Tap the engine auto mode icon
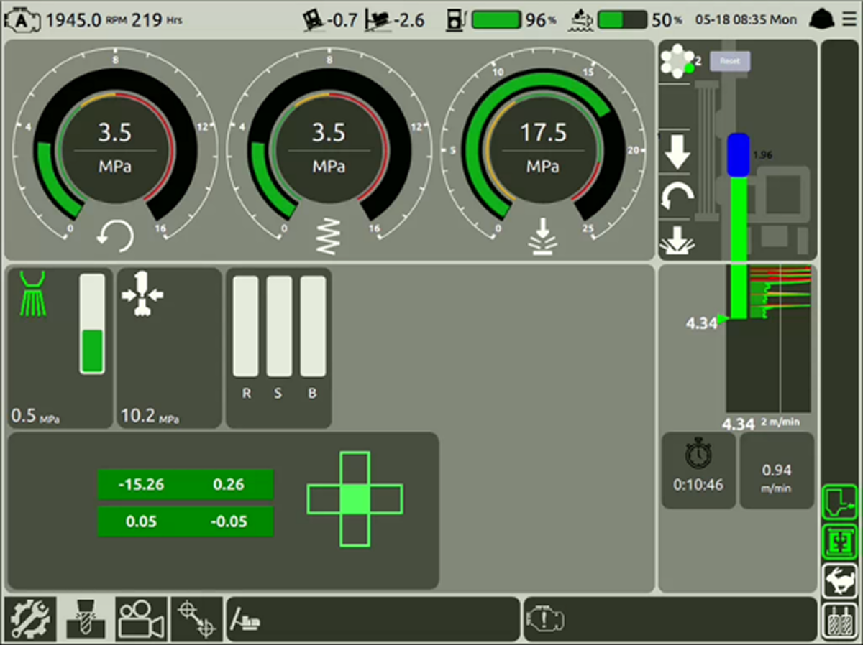This screenshot has width=863, height=645. [24, 20]
